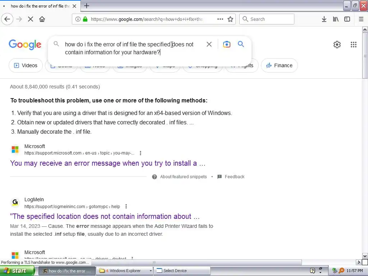
Task: Open the Google apps grid
Action: point(354,45)
